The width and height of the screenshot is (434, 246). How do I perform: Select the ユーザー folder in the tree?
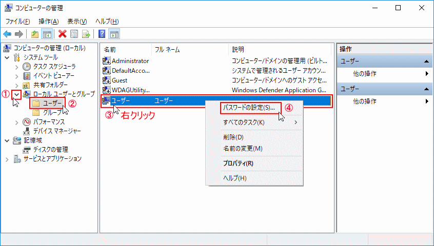point(48,104)
